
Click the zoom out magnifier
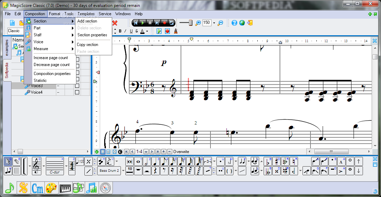tap(221, 23)
